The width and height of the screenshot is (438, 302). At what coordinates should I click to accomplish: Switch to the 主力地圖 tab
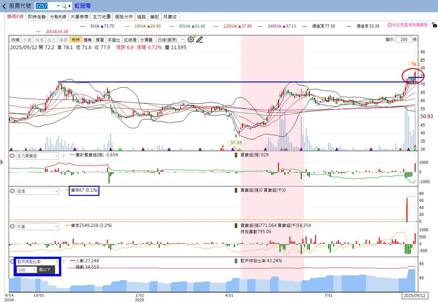[102, 17]
